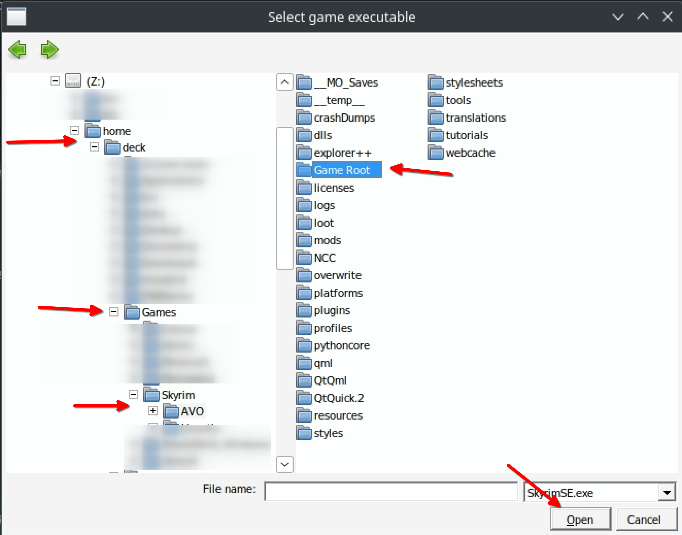Collapse the deck folder node
682x535 pixels.
(x=94, y=147)
